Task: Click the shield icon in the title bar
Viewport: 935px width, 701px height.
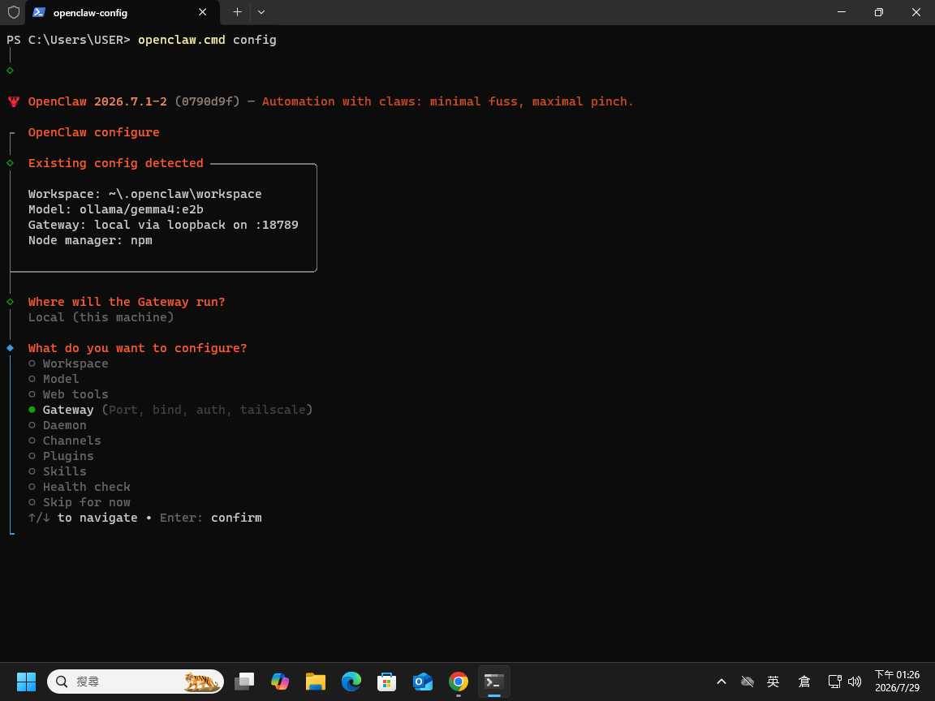Action: [x=13, y=12]
